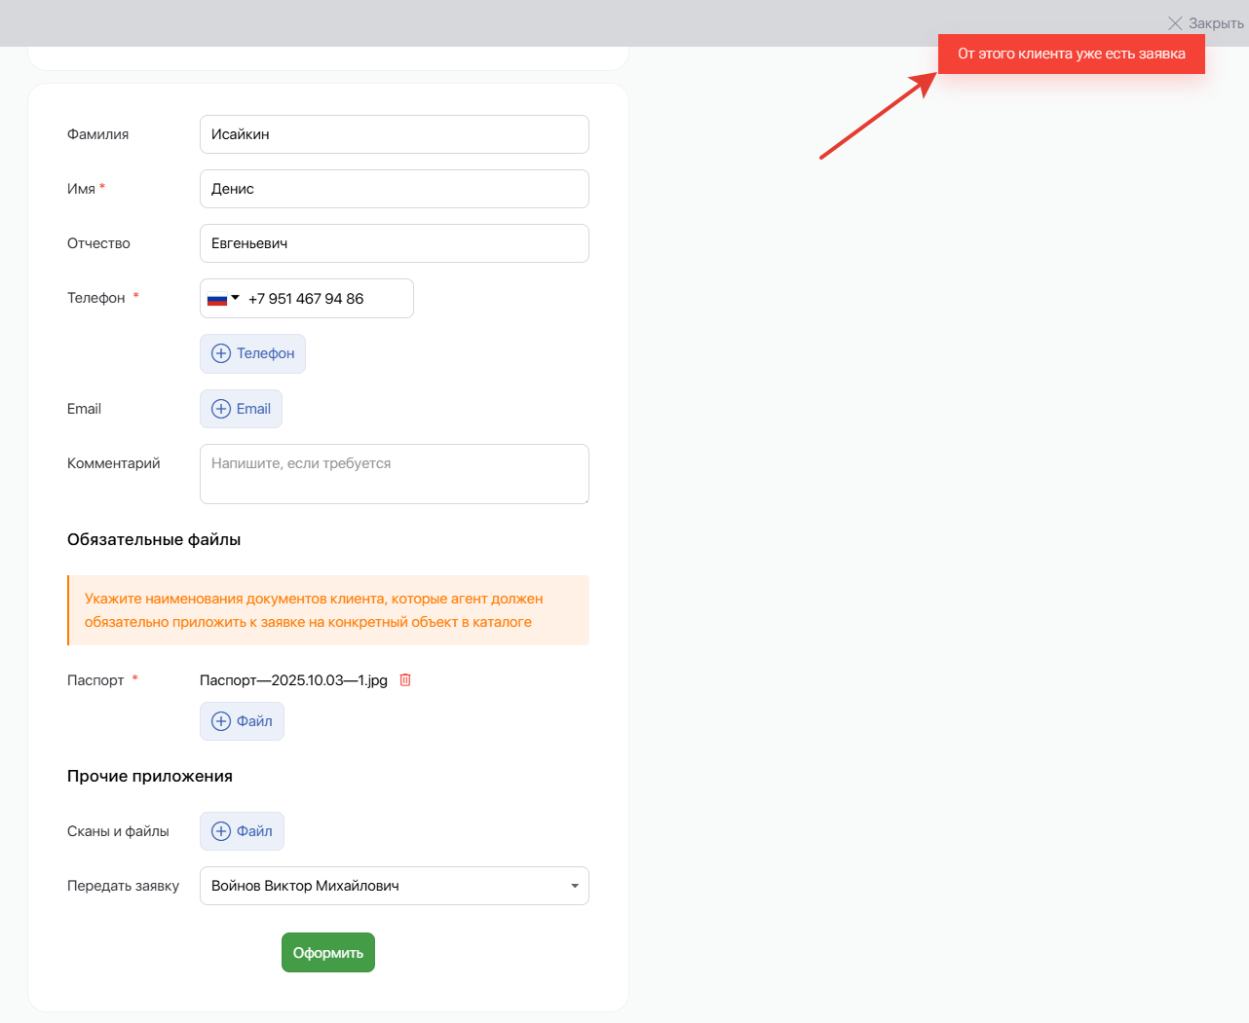Attach a file for Сканы и файлы
This screenshot has width=1249, height=1023.
pyautogui.click(x=242, y=831)
